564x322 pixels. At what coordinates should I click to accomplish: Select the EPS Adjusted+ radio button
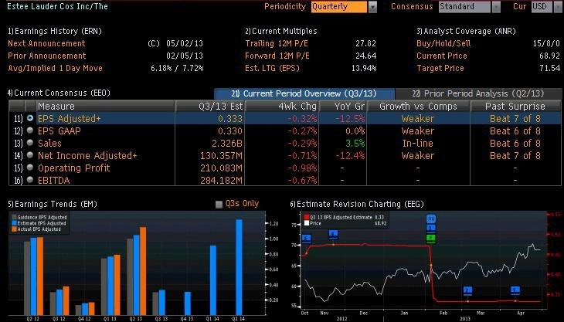30,118
